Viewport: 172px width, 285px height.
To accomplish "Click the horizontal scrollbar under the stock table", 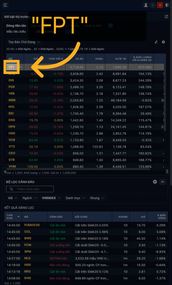I will coord(78,169).
